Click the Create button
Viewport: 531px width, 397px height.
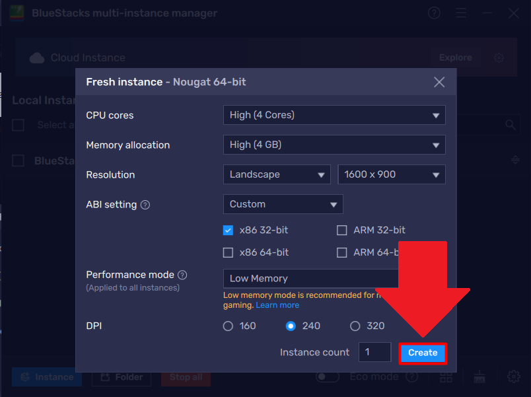[x=423, y=353]
